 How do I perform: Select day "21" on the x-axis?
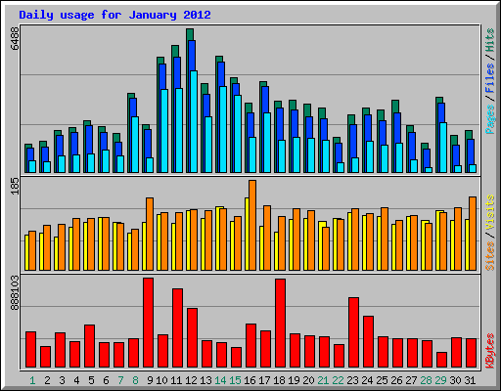pyautogui.click(x=323, y=380)
